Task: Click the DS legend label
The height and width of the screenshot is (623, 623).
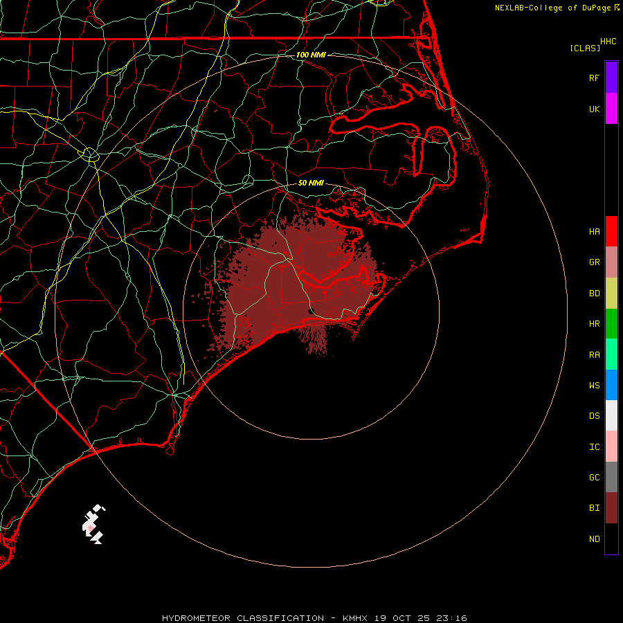Action: (595, 416)
